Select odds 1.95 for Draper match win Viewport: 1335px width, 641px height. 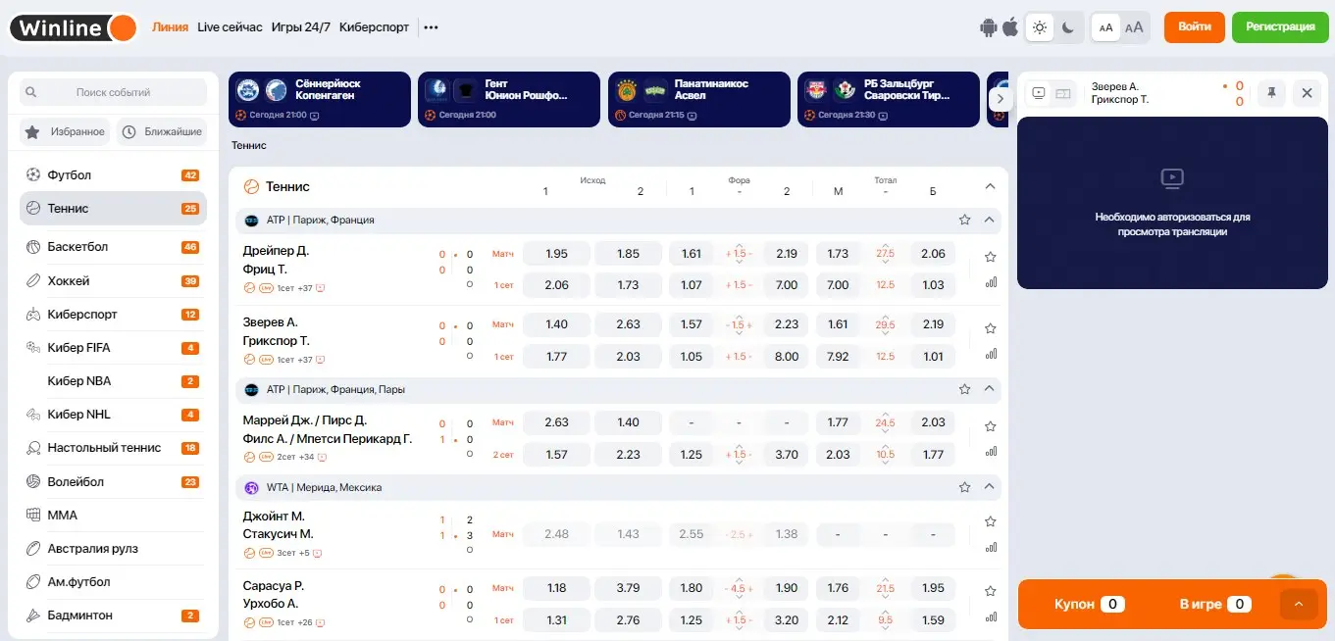[556, 254]
